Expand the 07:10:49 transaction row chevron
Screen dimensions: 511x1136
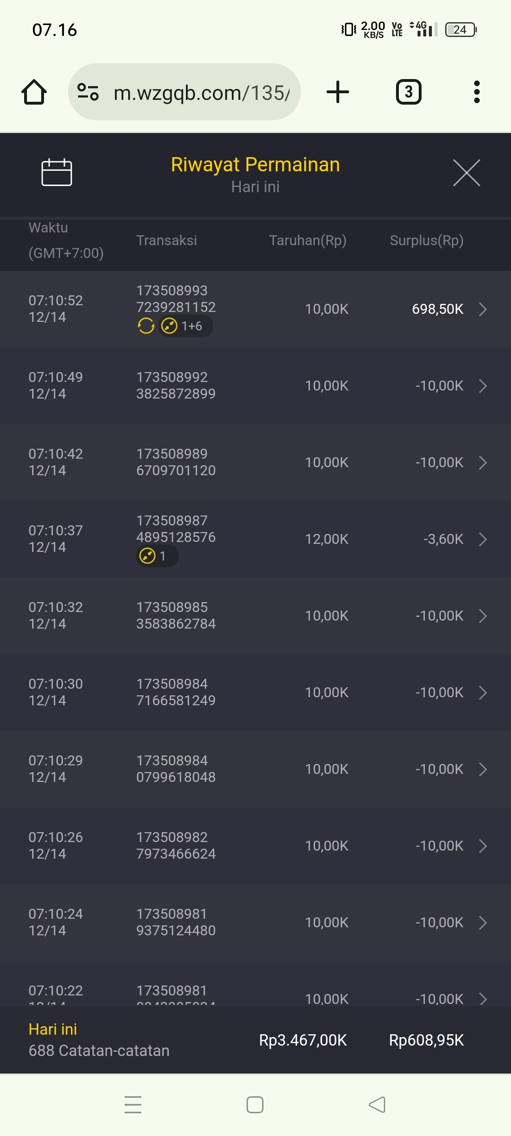[483, 386]
